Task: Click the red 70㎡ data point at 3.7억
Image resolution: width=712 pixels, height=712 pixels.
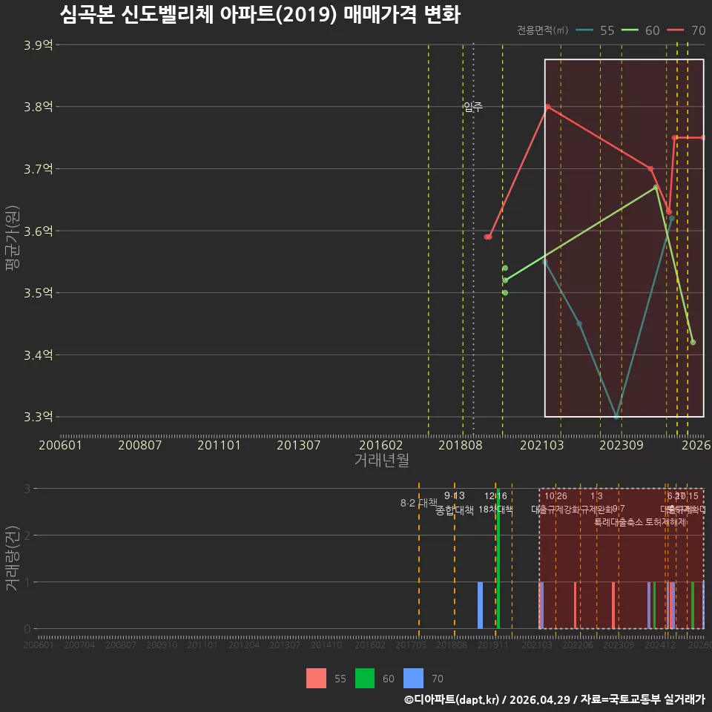Action: (x=650, y=169)
